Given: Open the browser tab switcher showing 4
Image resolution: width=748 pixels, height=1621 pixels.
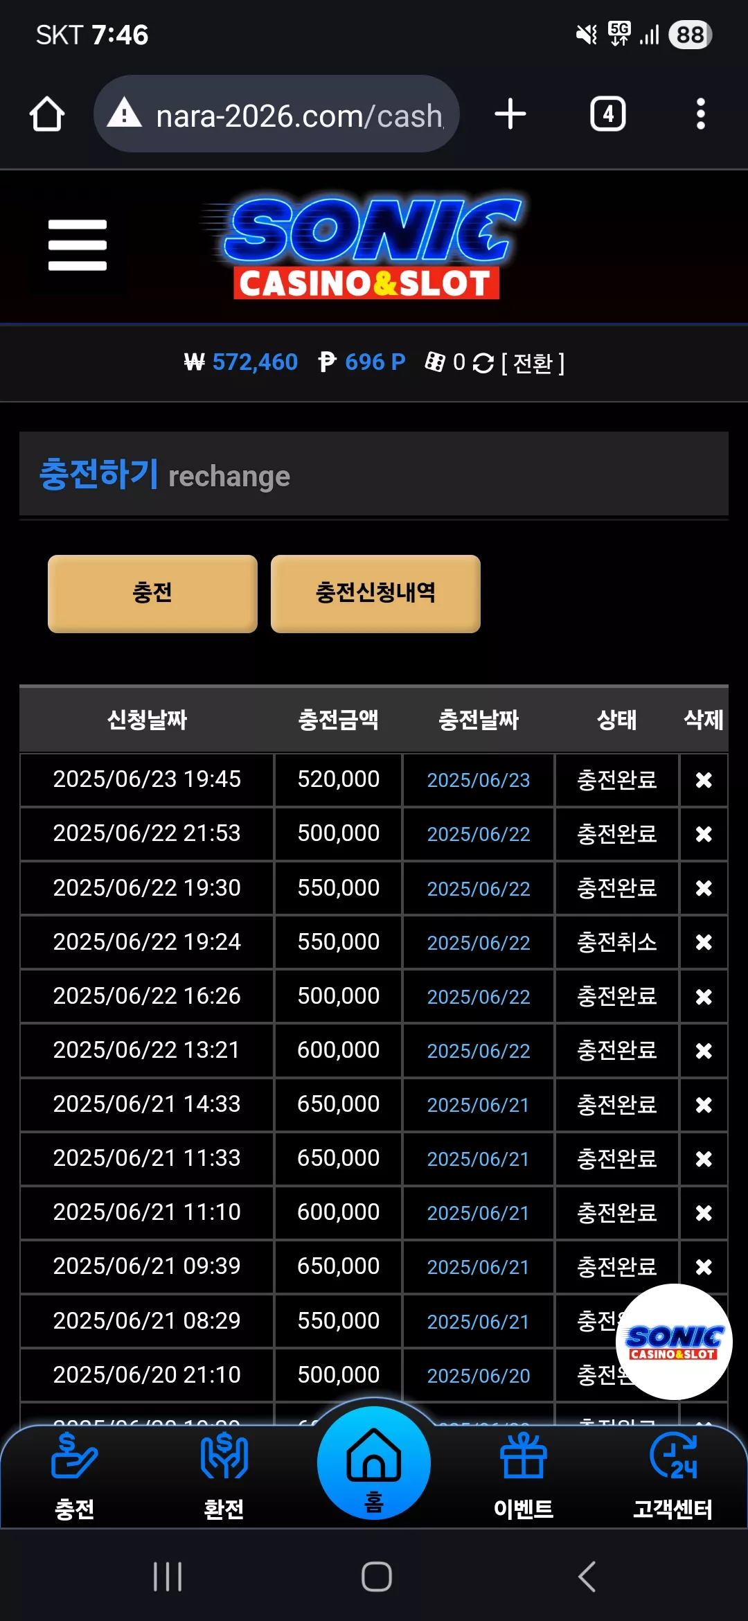Looking at the screenshot, I should pyautogui.click(x=607, y=114).
